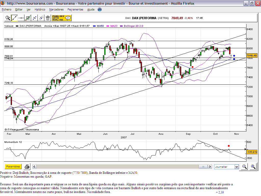
Task: Open the Histórico menu
Action: (x=40, y=9)
